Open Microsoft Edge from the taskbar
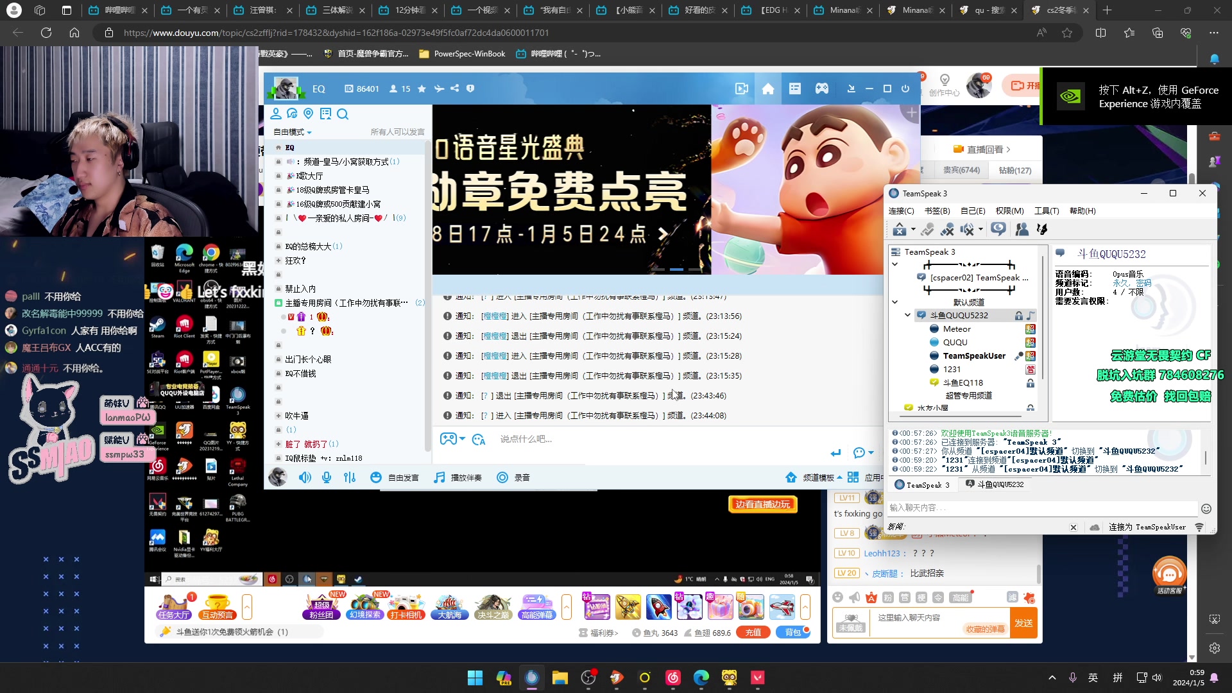 pyautogui.click(x=701, y=678)
